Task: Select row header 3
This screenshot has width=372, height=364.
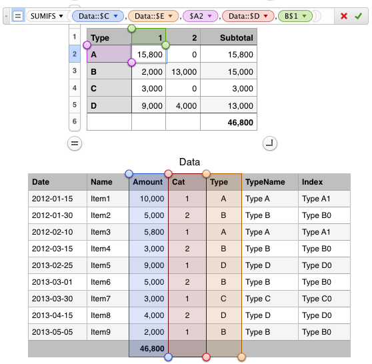Action: [x=75, y=71]
